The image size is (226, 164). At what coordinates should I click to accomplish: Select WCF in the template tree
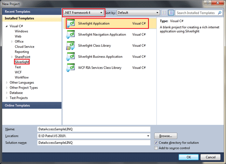pos(18,72)
